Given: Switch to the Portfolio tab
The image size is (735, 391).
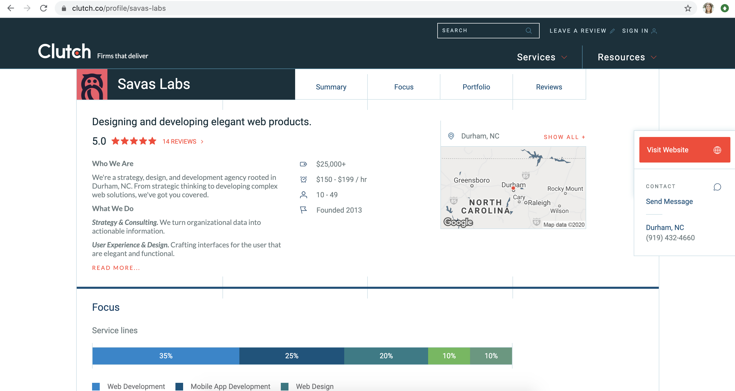Looking at the screenshot, I should pyautogui.click(x=476, y=87).
